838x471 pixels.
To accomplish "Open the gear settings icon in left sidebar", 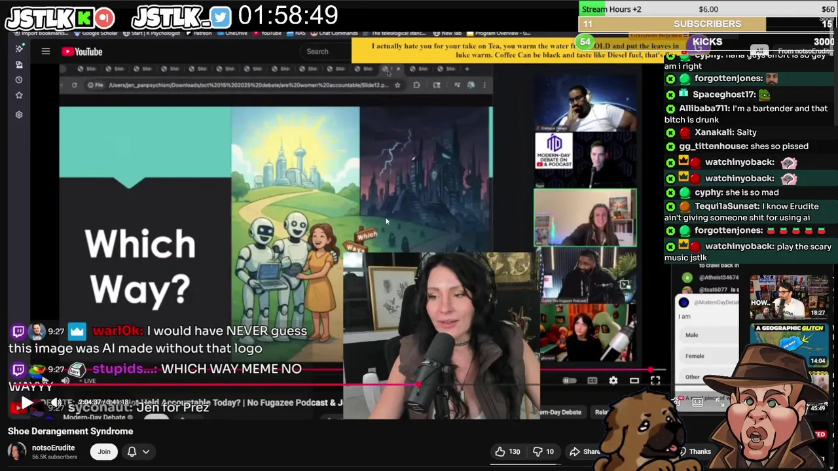I will pos(19,114).
